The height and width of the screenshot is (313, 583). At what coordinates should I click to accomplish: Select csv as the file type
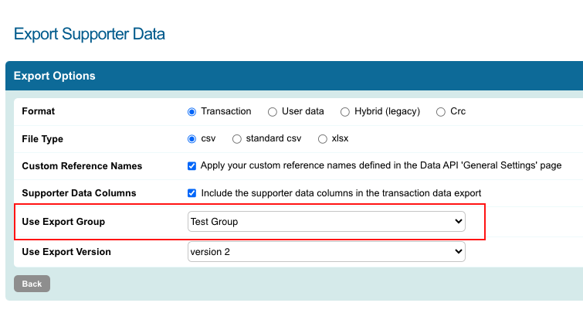point(192,139)
